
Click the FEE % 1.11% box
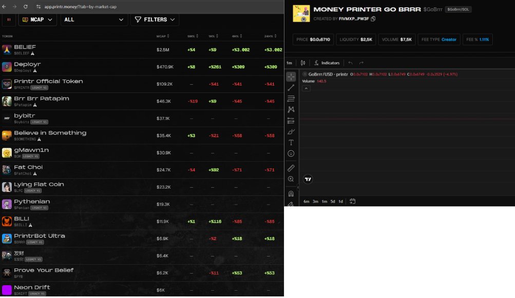pos(478,39)
